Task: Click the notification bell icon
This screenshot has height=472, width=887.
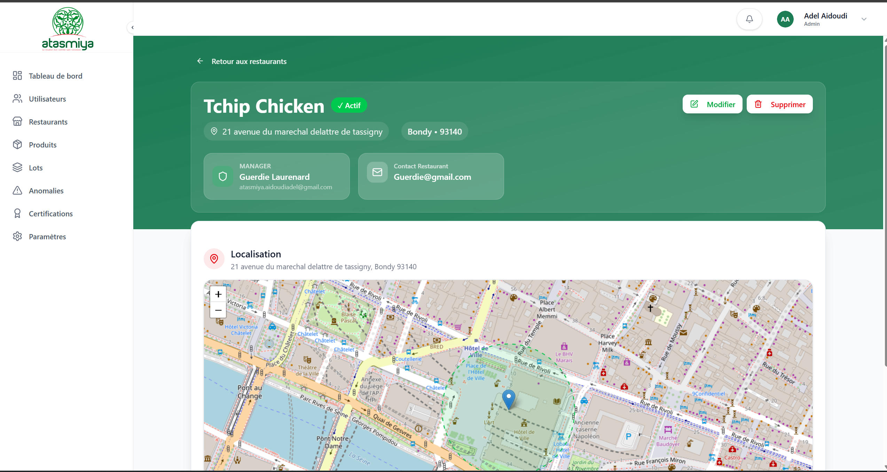Action: click(x=749, y=19)
